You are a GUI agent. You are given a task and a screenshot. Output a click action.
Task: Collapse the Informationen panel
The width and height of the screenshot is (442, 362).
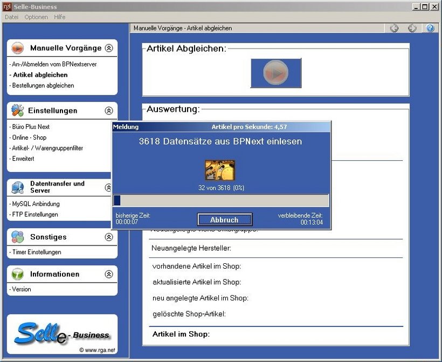coord(109,274)
